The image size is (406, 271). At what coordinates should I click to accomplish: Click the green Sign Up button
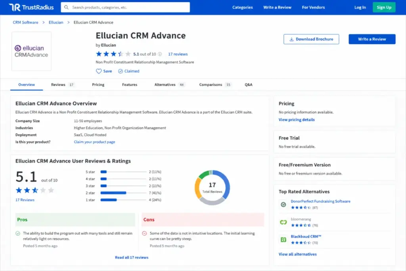tap(384, 7)
